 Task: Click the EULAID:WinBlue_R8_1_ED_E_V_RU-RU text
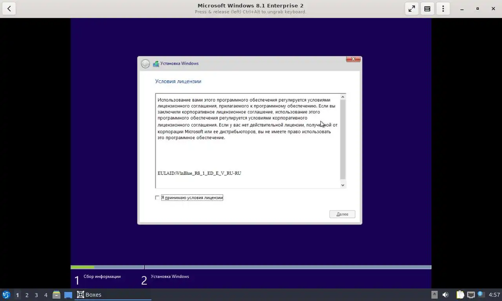(x=199, y=173)
